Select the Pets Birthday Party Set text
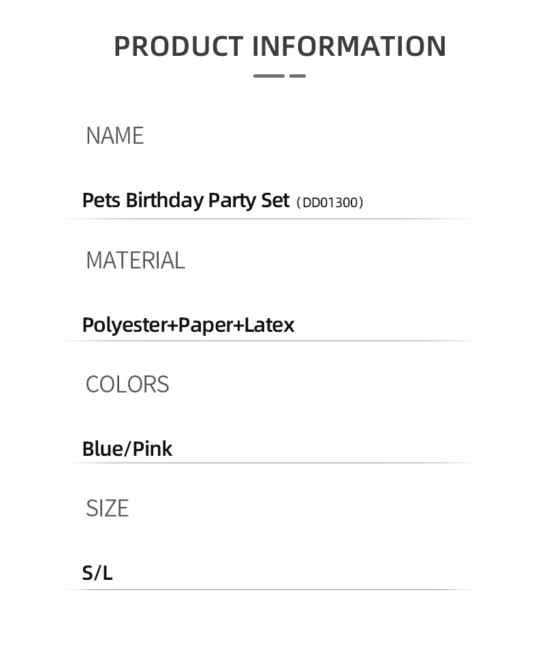538x650 pixels. (x=185, y=200)
